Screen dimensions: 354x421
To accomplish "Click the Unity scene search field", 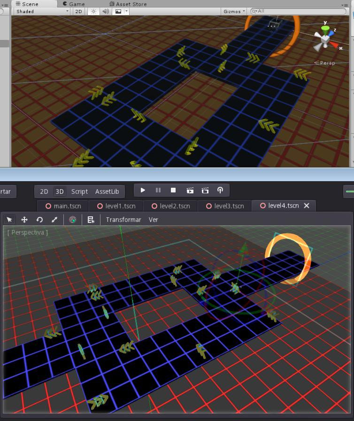I will 298,11.
